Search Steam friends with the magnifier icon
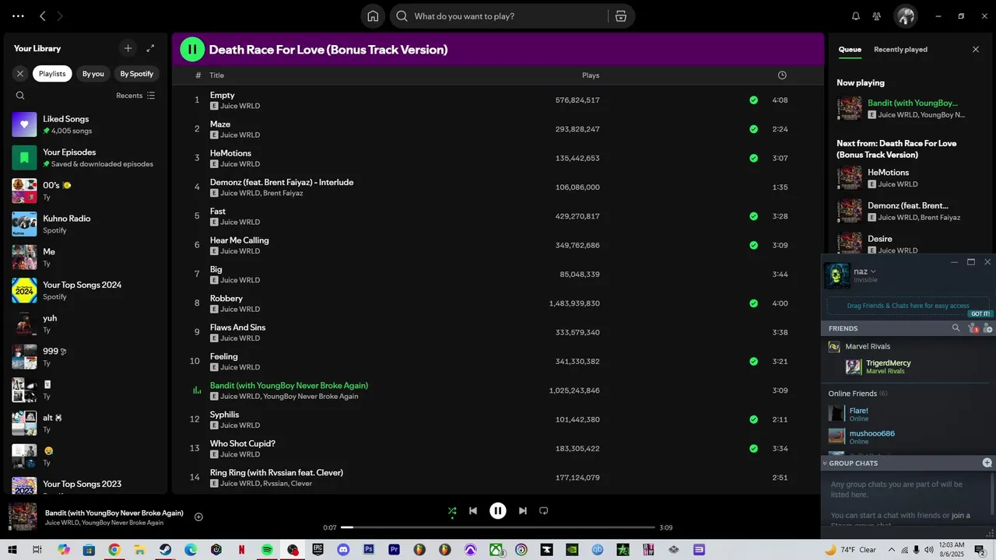The image size is (996, 560). point(956,328)
